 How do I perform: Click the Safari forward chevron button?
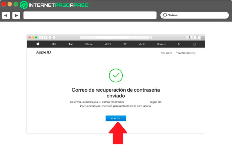pos(46,37)
